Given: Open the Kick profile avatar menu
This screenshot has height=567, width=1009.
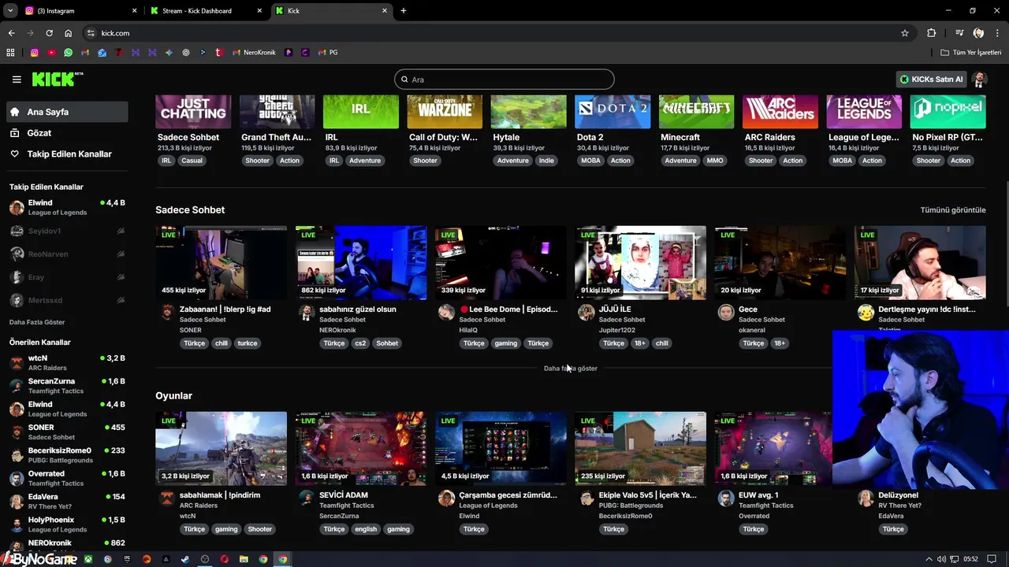Looking at the screenshot, I should point(980,80).
